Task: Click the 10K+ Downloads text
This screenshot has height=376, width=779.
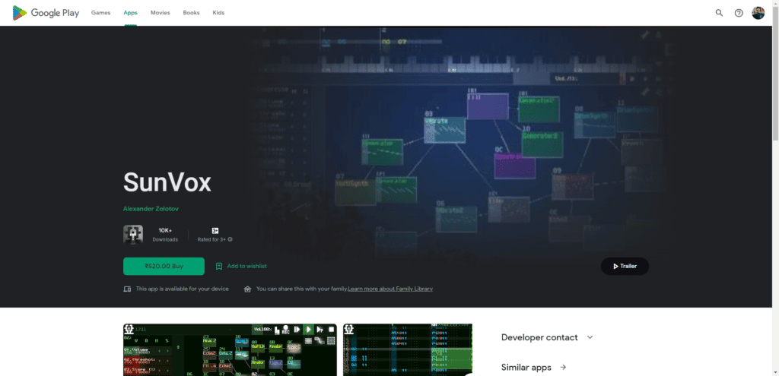Action: (x=165, y=235)
